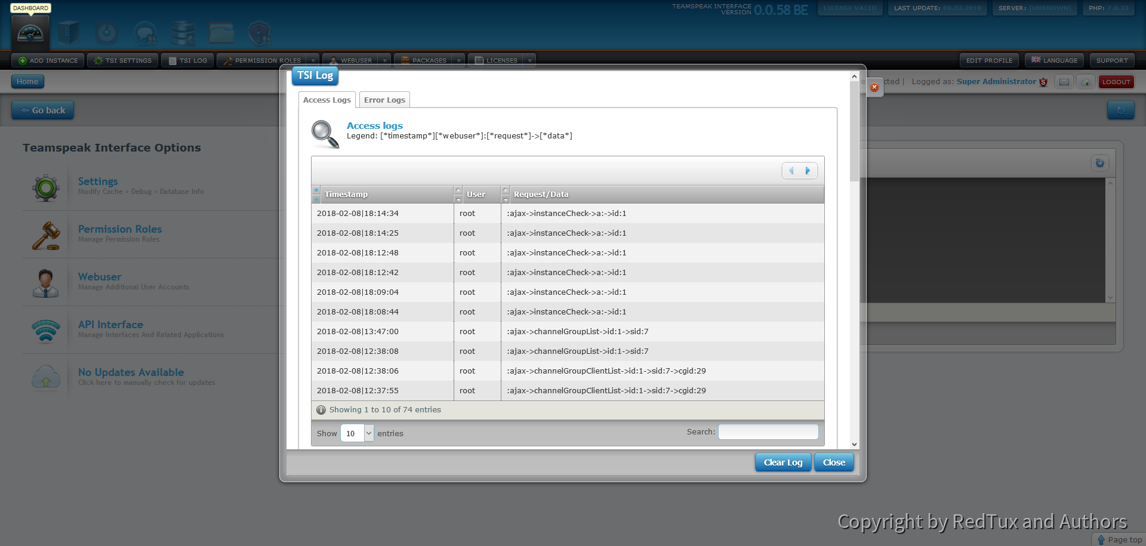The width and height of the screenshot is (1146, 546).
Task: Switch to the Access Logs tab
Action: pyautogui.click(x=327, y=100)
